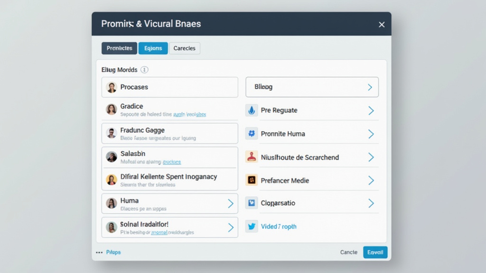Expand the Solnal Iradaitlor row arrow
Image resolution: width=486 pixels, height=273 pixels.
coord(231,227)
